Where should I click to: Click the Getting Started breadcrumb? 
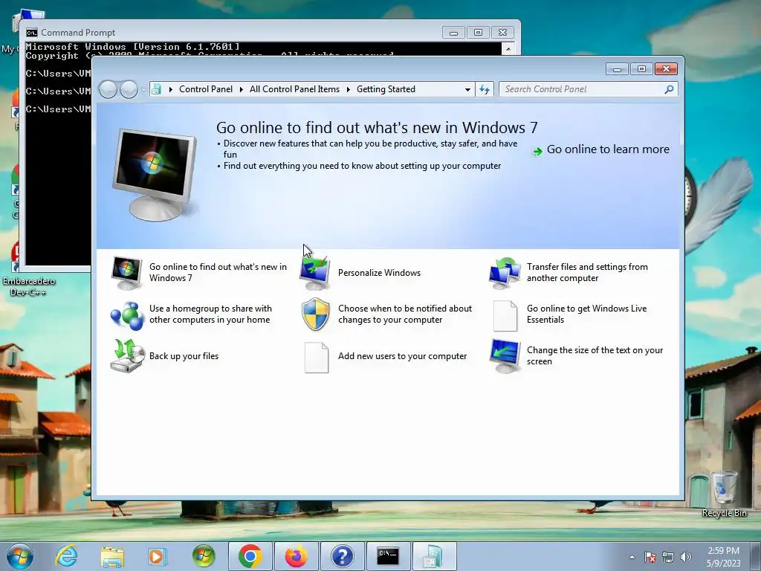pyautogui.click(x=386, y=89)
